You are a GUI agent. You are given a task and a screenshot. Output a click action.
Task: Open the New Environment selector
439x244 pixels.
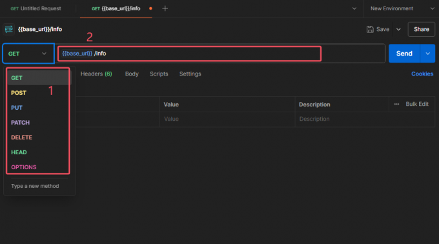point(402,8)
